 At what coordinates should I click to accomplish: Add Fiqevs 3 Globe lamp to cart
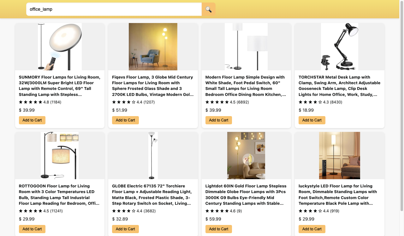[x=125, y=120]
